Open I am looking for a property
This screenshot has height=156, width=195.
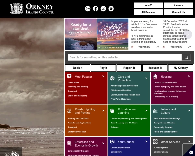tap(166, 97)
